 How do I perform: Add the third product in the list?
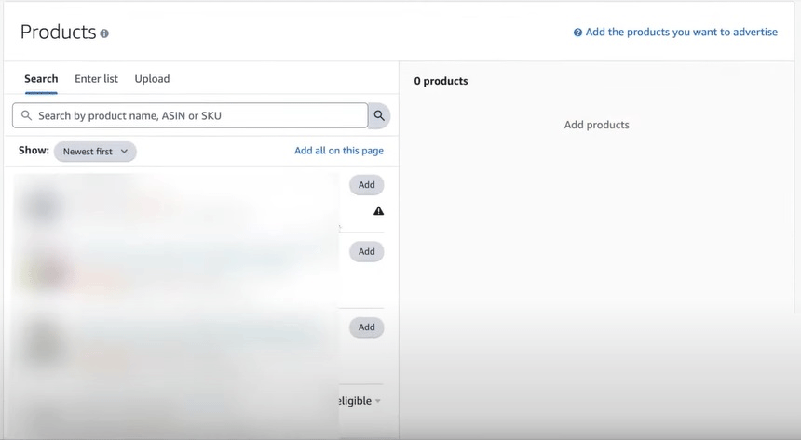pyautogui.click(x=366, y=327)
